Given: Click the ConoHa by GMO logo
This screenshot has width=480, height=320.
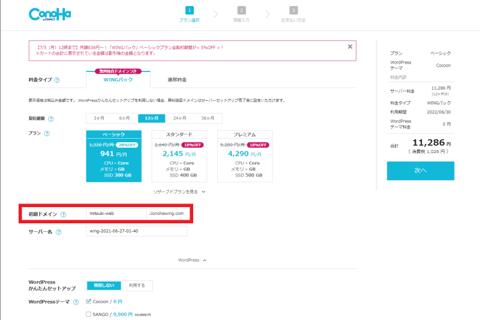Looking at the screenshot, I should click(50, 14).
